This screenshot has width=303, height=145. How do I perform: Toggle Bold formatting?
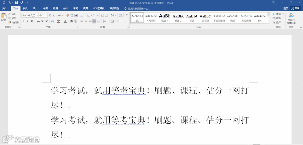(23, 21)
